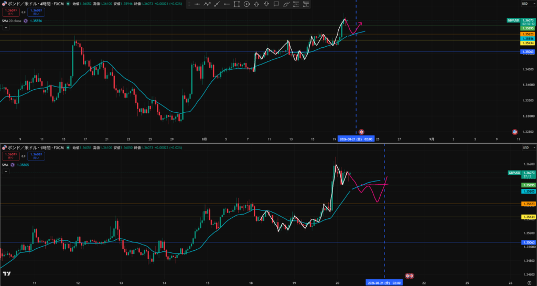Select the circle drawing tool
This screenshot has height=286, width=537.
tap(246, 4)
